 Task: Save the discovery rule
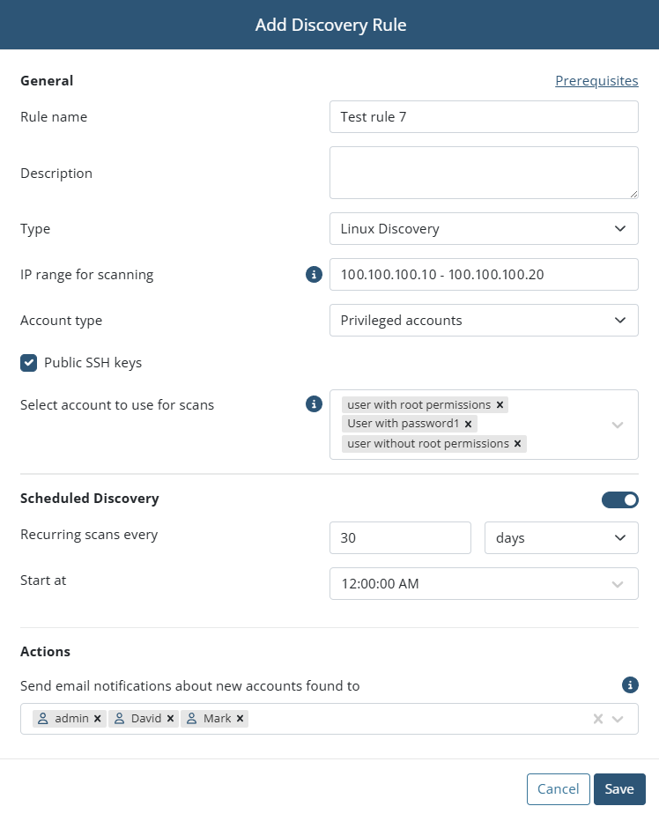point(619,789)
